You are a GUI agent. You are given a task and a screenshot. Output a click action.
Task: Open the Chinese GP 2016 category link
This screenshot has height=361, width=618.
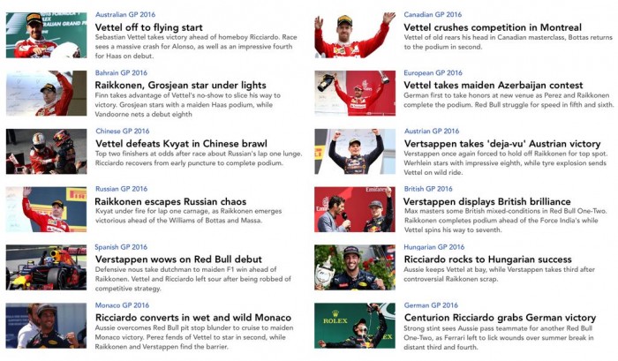pos(123,131)
